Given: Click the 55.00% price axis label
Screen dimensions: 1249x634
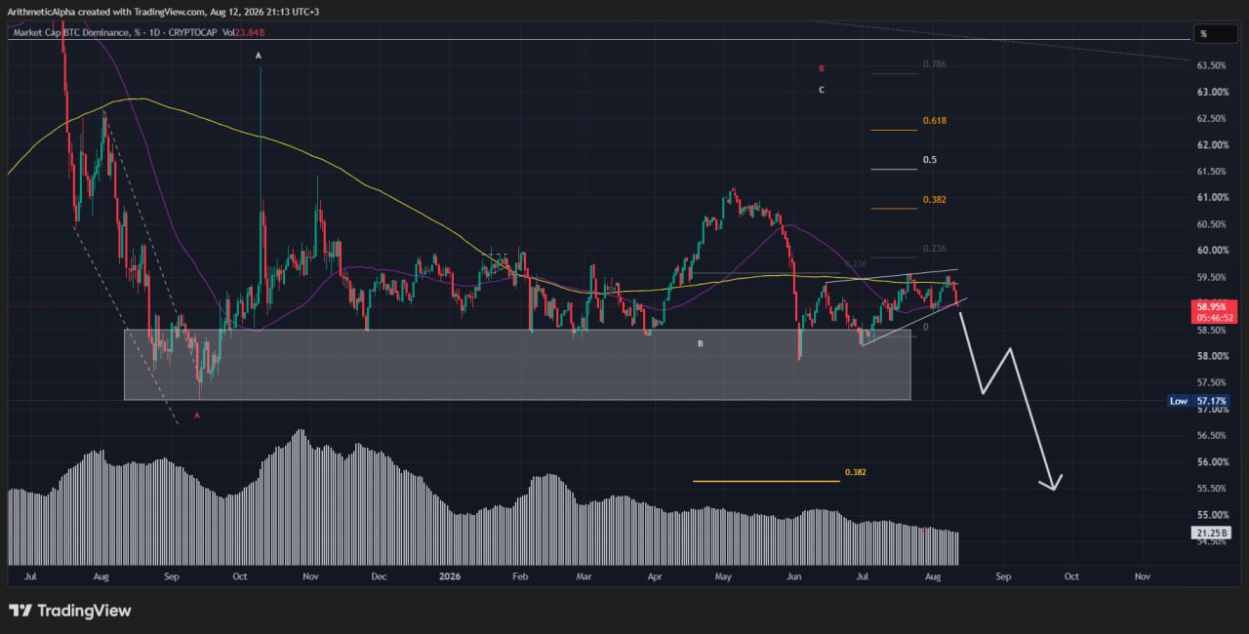Looking at the screenshot, I should click(1211, 514).
